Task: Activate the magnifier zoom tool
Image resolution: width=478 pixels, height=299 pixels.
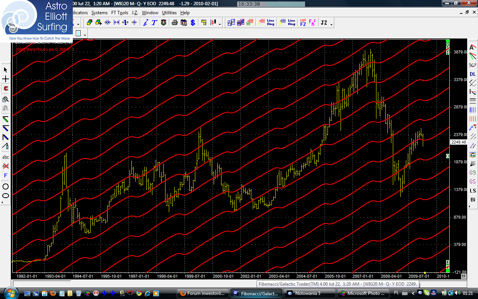Action: [6, 99]
